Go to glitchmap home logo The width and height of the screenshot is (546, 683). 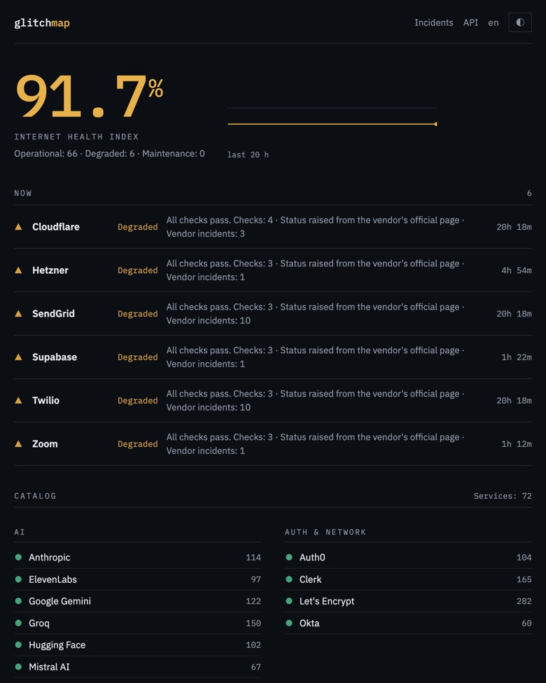point(42,22)
